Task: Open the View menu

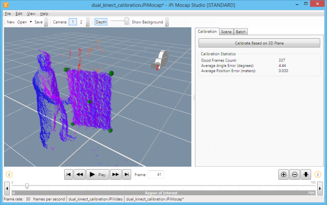Action: tap(31, 13)
